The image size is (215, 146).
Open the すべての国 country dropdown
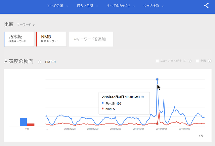click(57, 6)
